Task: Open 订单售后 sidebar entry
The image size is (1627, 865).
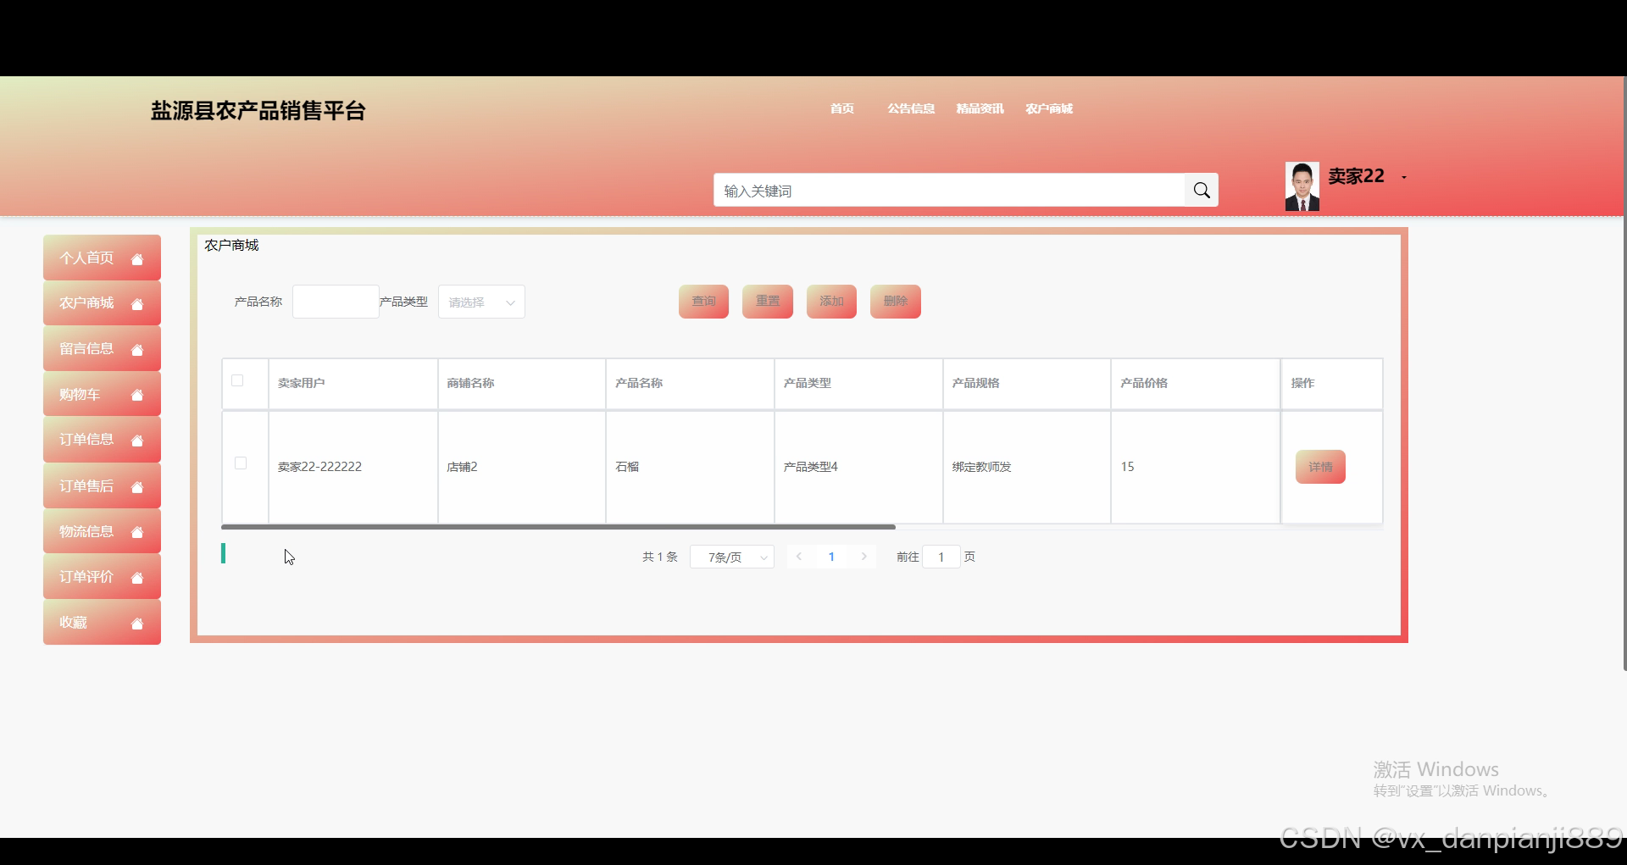Action: 102,485
